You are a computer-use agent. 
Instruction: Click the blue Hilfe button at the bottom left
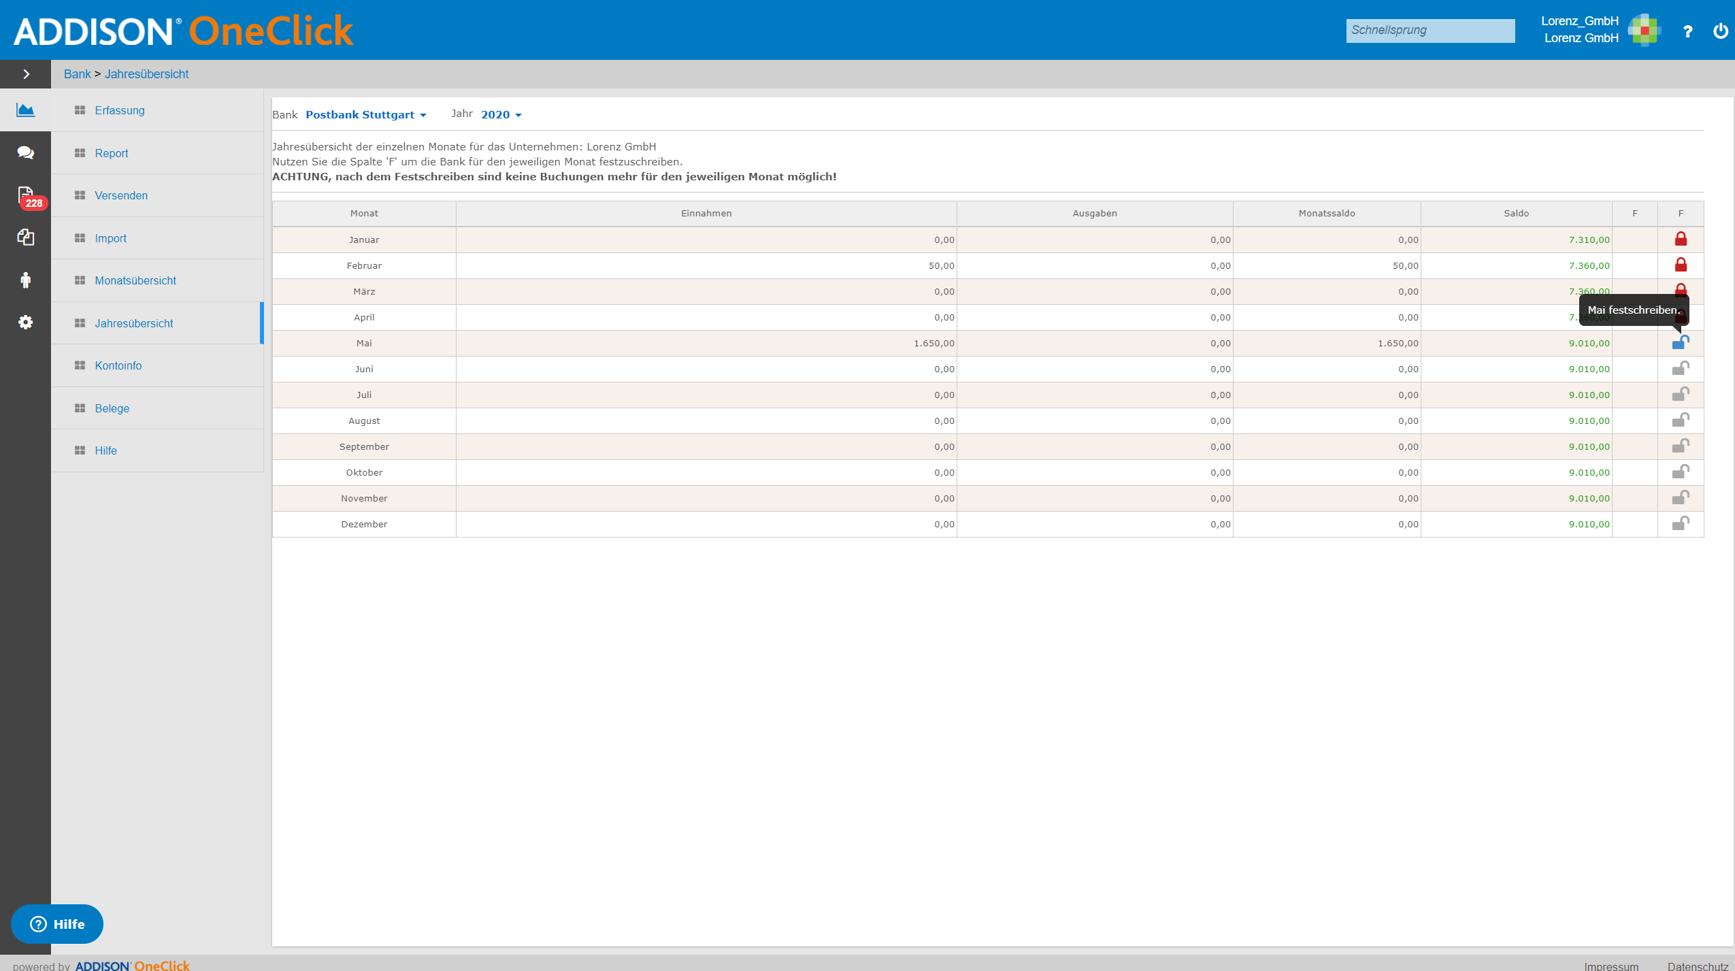(57, 923)
